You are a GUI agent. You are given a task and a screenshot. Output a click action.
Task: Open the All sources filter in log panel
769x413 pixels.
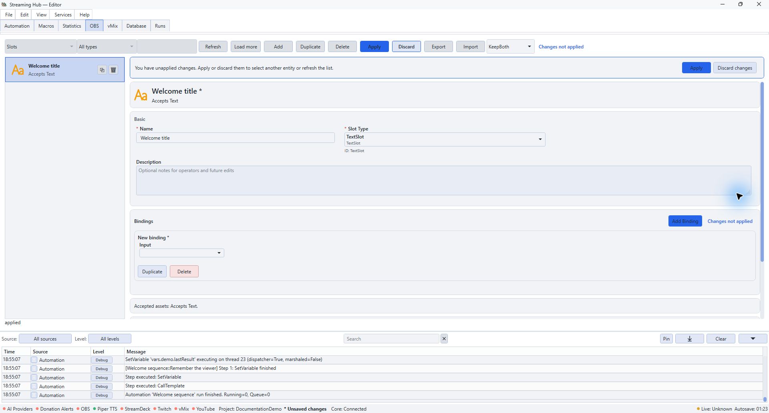point(45,339)
